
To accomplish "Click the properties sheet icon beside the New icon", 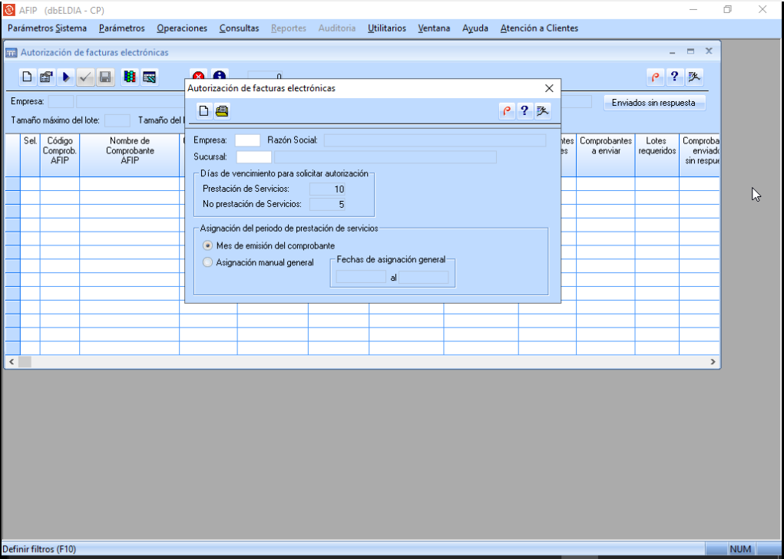I will [x=46, y=77].
